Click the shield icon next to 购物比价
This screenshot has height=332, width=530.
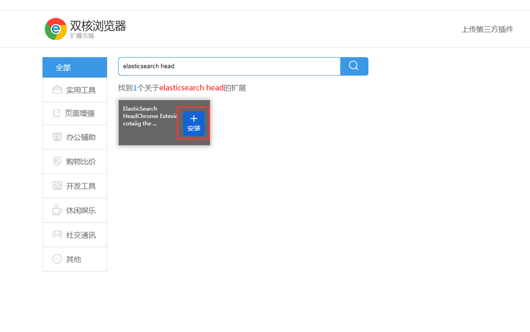pyautogui.click(x=57, y=161)
